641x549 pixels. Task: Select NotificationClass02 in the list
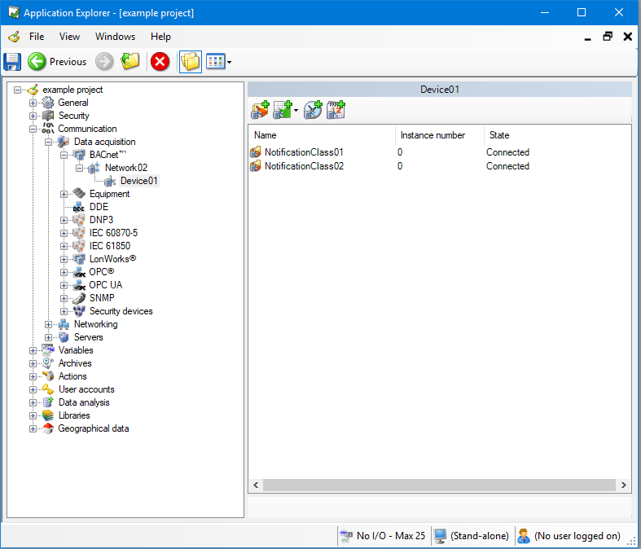pos(304,166)
